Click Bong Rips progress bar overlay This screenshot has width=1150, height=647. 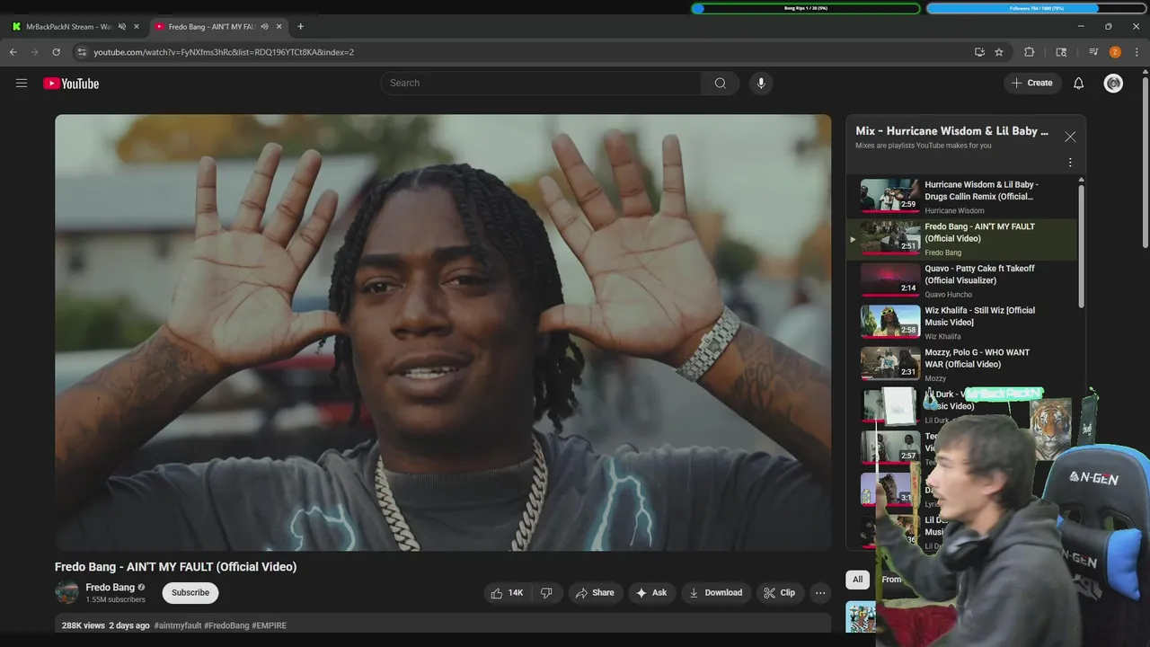pyautogui.click(x=806, y=9)
